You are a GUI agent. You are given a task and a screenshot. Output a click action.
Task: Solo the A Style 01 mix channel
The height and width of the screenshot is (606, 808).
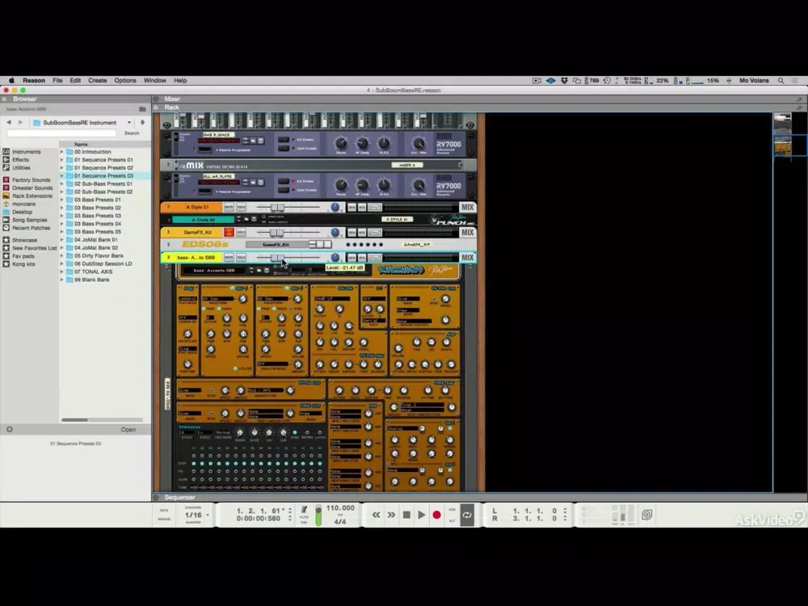[241, 207]
